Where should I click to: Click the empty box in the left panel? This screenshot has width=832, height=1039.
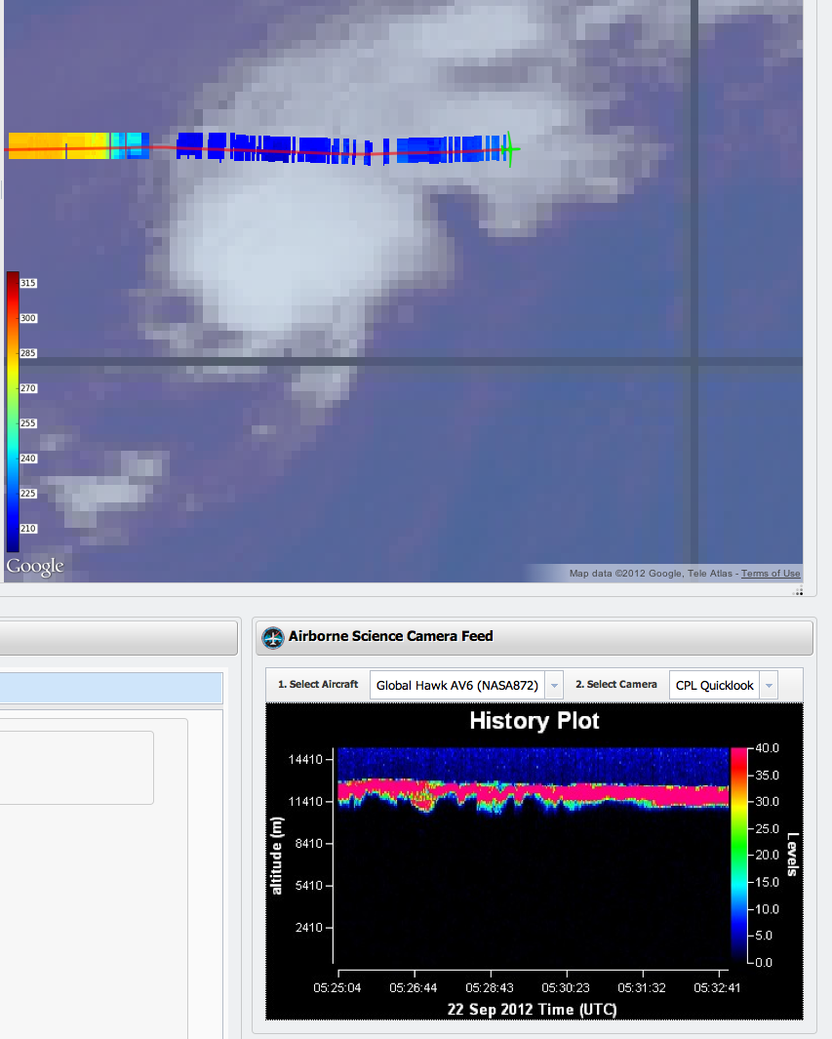76,768
